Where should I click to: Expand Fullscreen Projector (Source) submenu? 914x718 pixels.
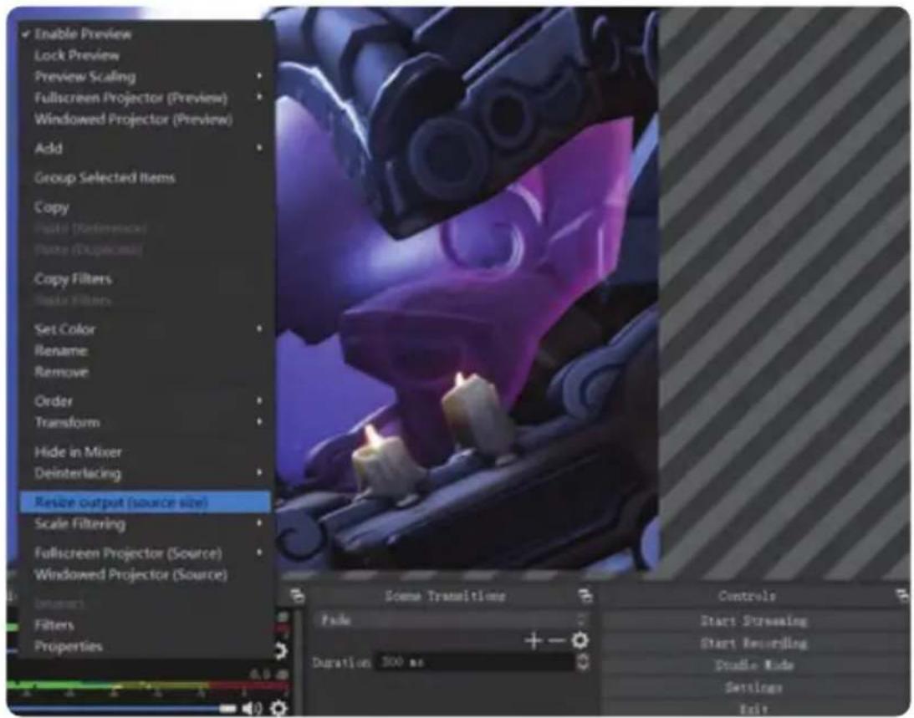(146, 553)
